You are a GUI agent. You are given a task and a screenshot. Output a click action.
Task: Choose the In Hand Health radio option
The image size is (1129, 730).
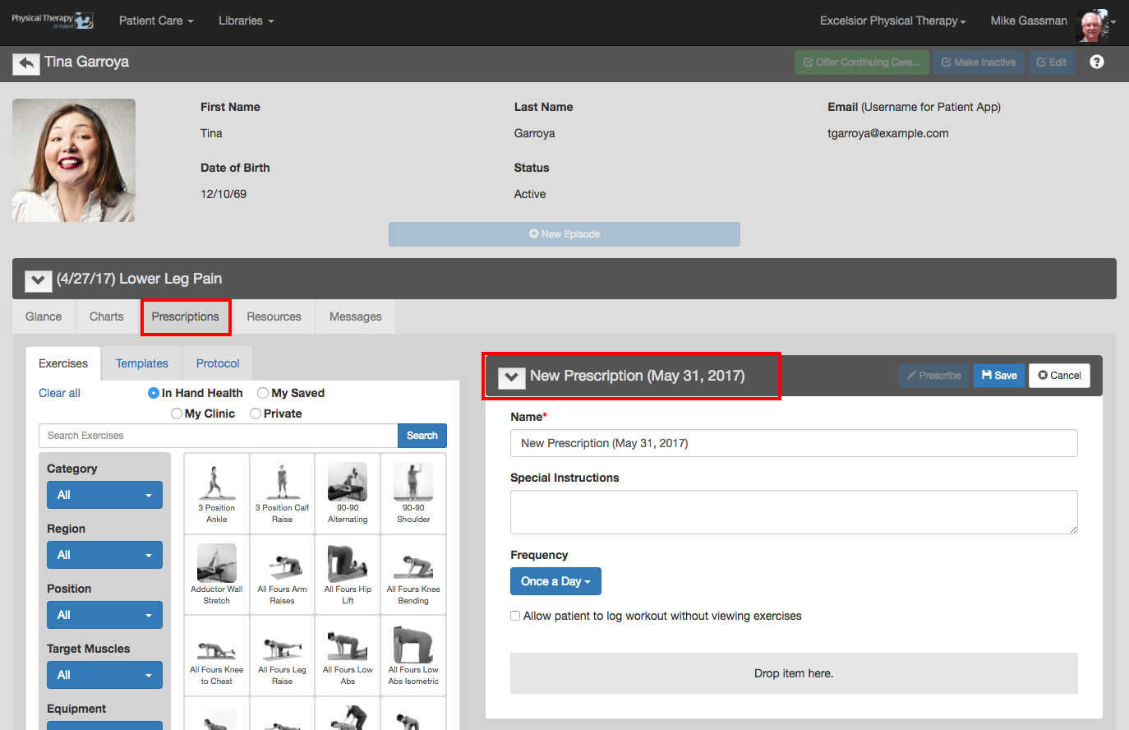pos(154,393)
